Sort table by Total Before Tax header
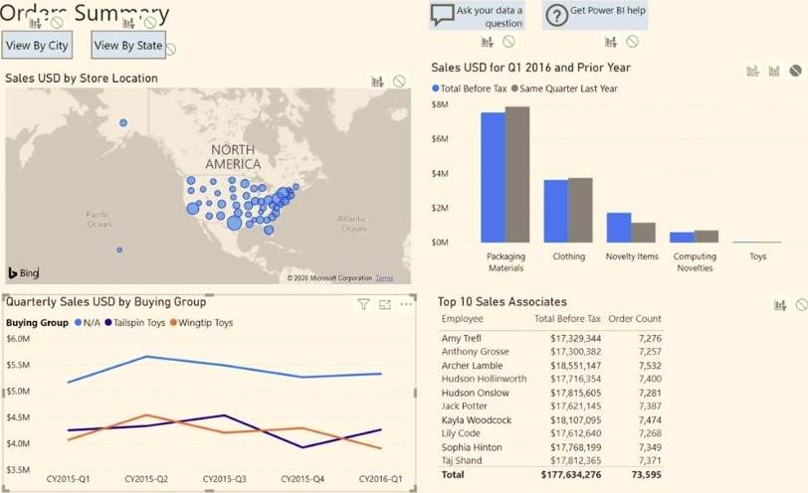This screenshot has width=808, height=493. (567, 319)
